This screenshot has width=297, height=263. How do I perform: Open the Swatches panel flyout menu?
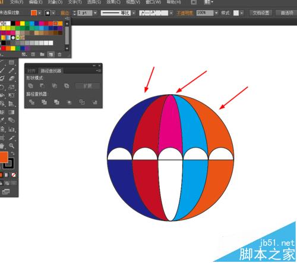coord(68,18)
